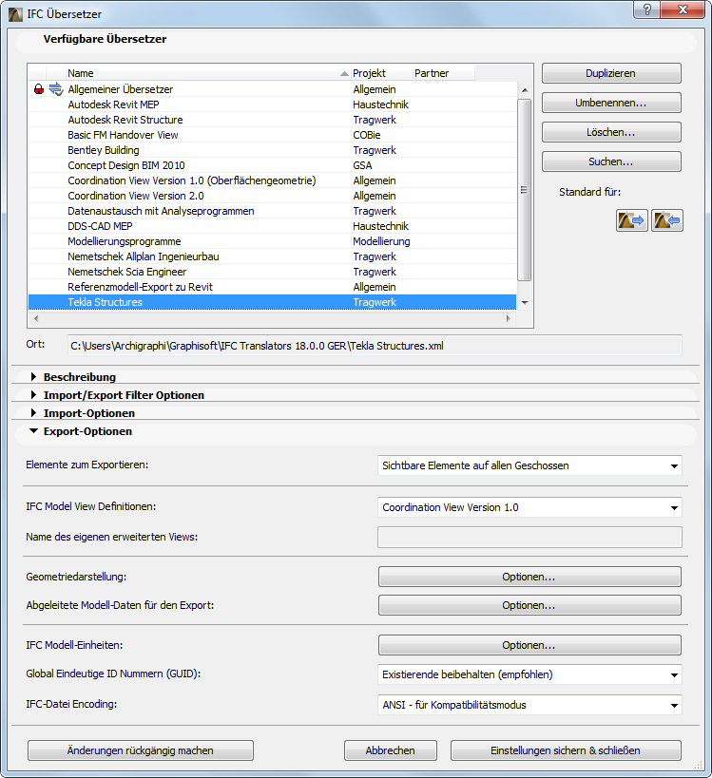Open IFC Modell-Einheiten Optionen... button
Viewport: 712px width, 778px height.
[x=529, y=645]
